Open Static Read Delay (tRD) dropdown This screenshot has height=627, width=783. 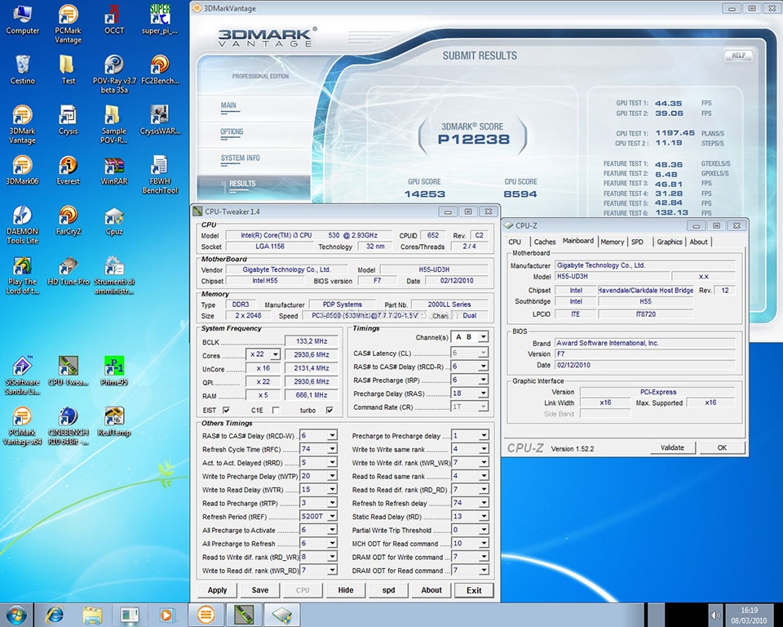click(x=484, y=517)
